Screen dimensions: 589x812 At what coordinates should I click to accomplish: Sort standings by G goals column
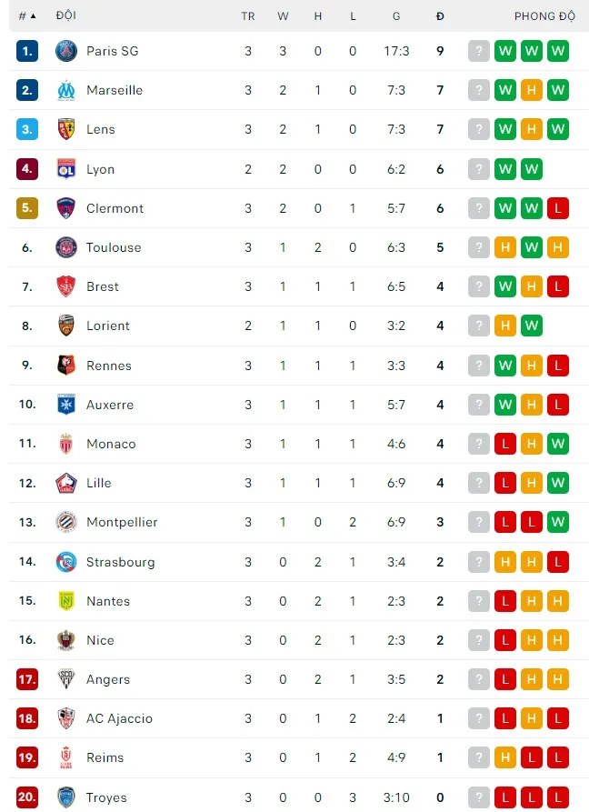coord(396,16)
